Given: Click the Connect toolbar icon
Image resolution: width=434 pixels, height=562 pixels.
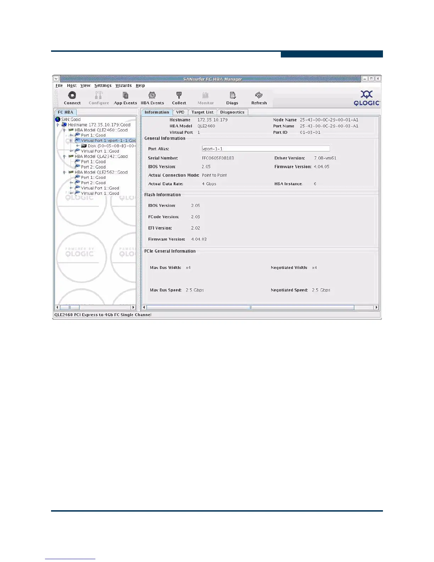Looking at the screenshot, I should point(72,95).
